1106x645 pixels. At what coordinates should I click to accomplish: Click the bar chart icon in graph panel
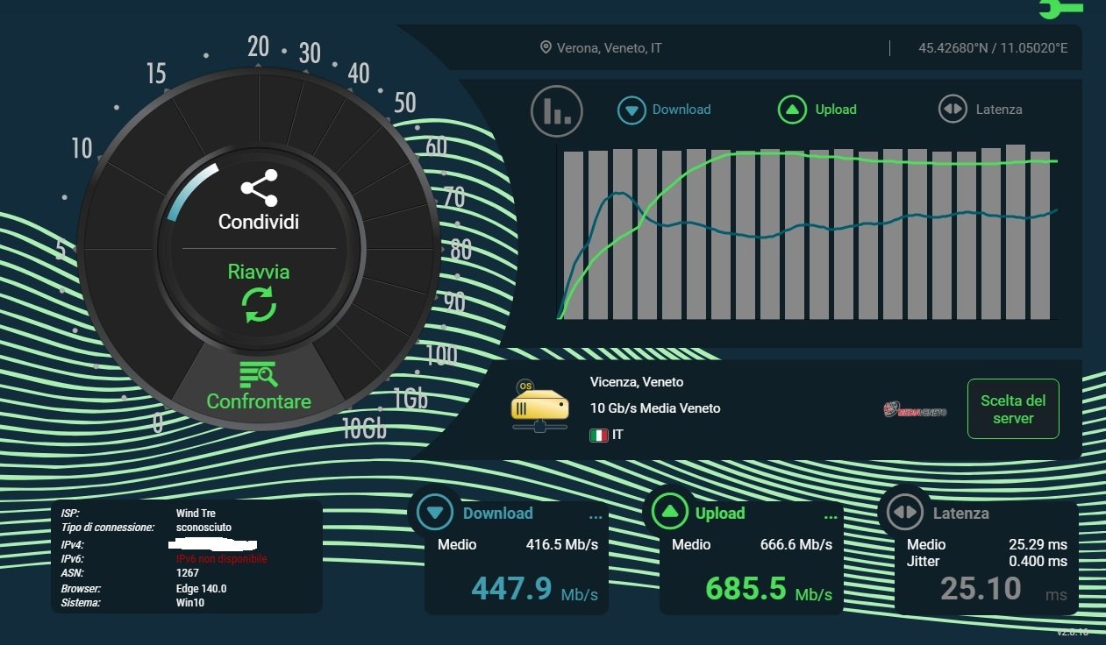(x=556, y=110)
